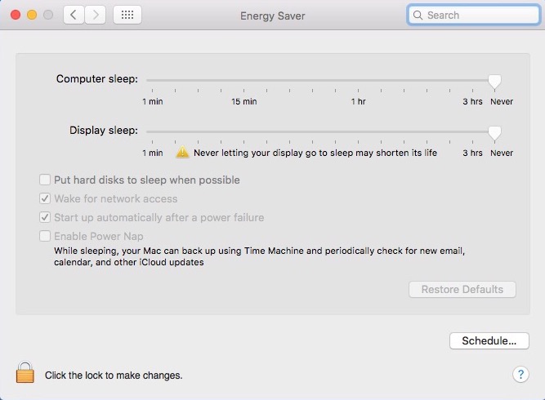This screenshot has width=545, height=400.
Task: Click the Restore Defaults button
Action: [x=462, y=289]
